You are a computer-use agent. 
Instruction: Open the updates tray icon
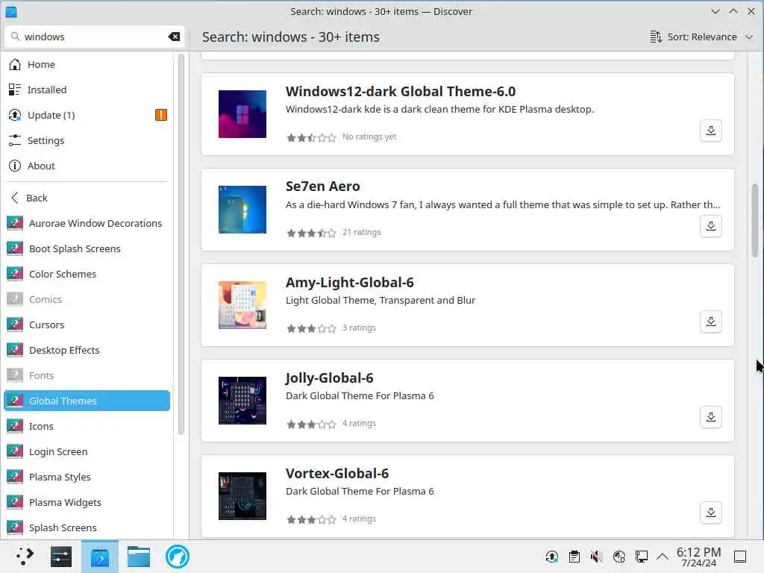552,557
